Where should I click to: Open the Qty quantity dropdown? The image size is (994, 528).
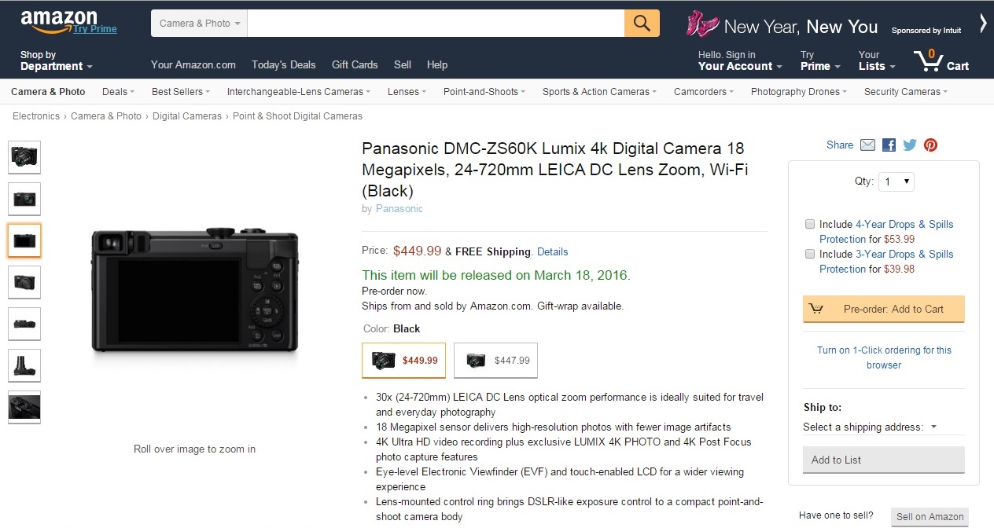896,181
